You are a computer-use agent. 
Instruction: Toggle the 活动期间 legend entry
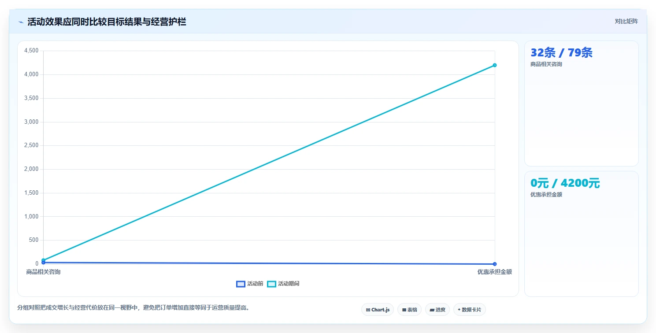point(283,284)
